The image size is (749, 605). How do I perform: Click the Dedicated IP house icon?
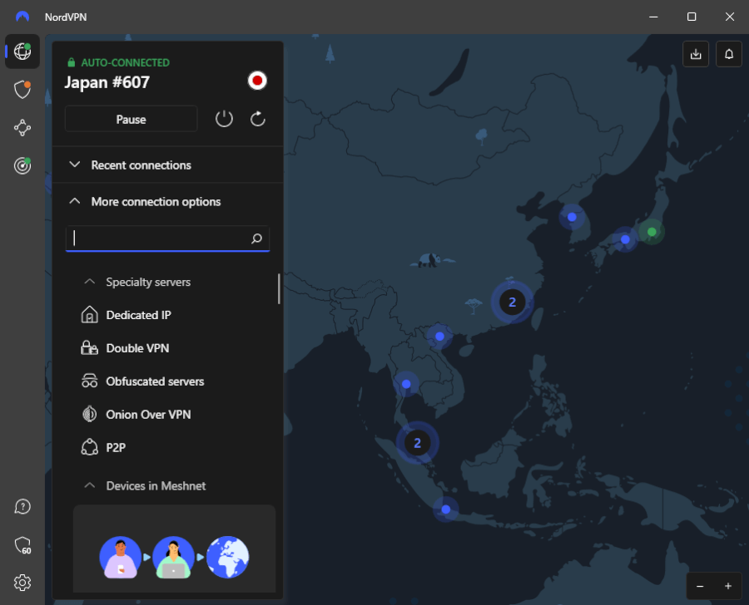coord(89,315)
